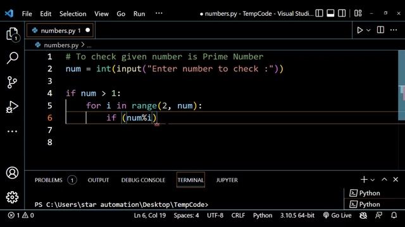Switch to the PROBLEMS panel tab
Image resolution: width=405 pixels, height=227 pixels.
click(48, 180)
